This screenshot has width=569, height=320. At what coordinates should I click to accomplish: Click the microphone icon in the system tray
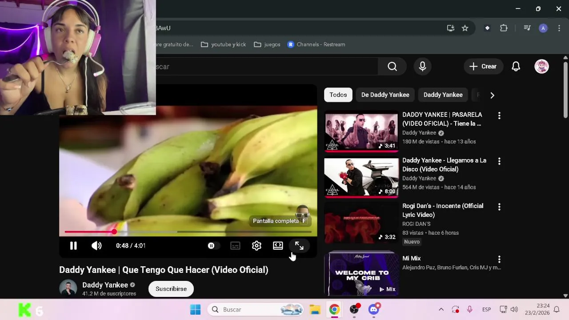[469, 309]
